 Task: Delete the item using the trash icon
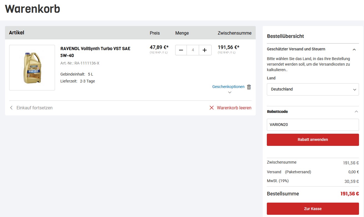[249, 87]
